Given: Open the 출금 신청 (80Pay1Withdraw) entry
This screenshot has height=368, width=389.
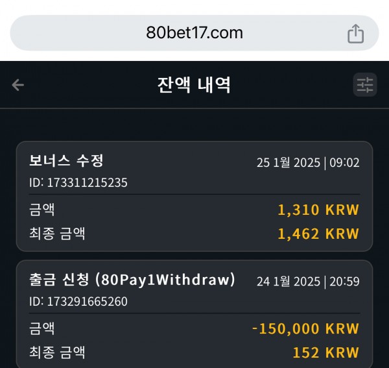Looking at the screenshot, I should pyautogui.click(x=194, y=314).
